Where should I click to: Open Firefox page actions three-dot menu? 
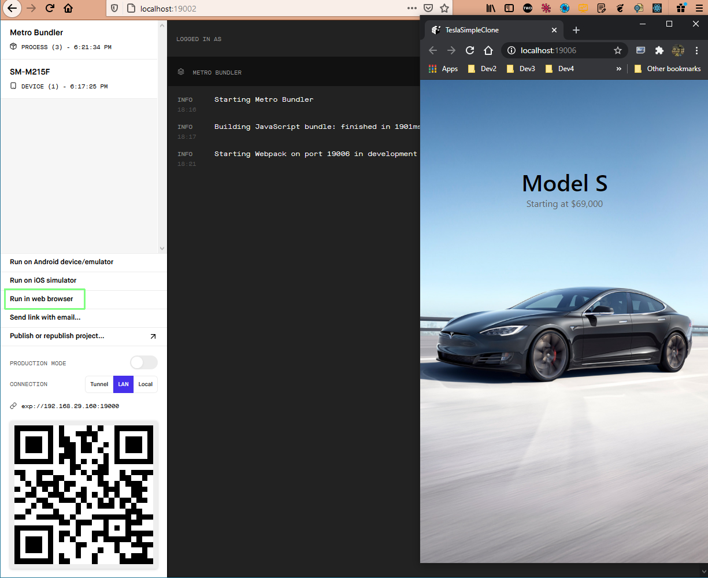point(412,8)
